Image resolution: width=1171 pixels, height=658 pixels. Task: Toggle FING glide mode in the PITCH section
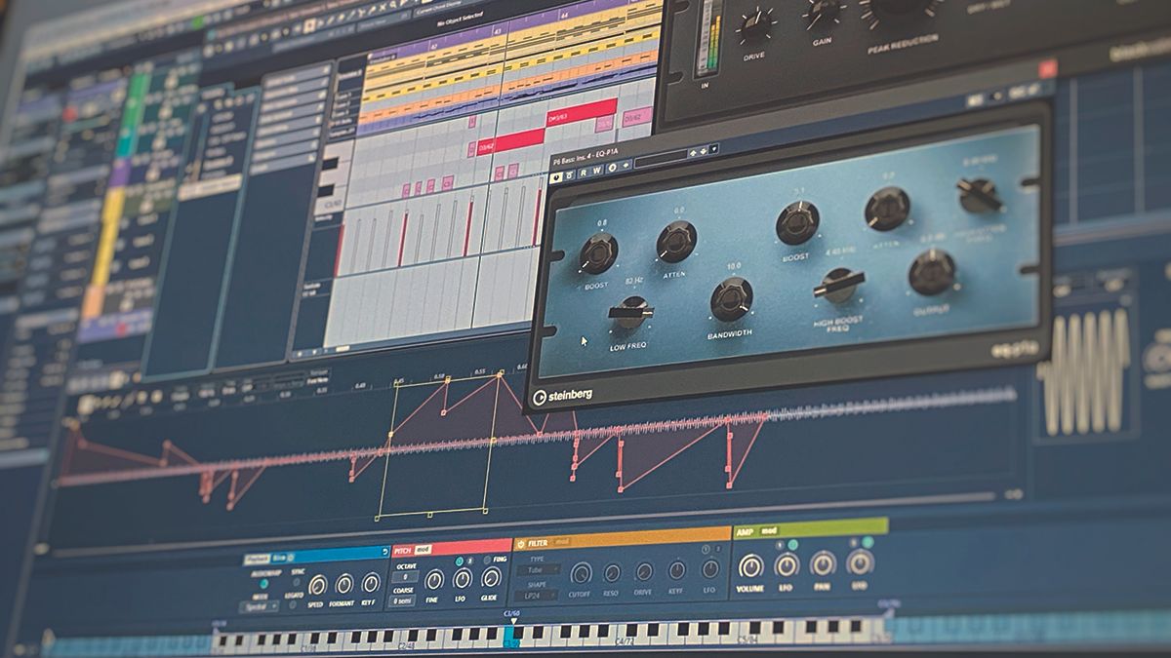pyautogui.click(x=488, y=560)
